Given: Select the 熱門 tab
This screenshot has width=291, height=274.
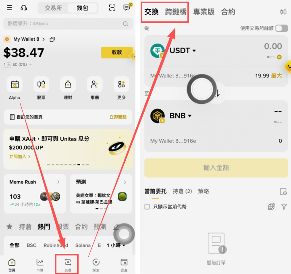Looking at the screenshot, I should click(44, 227).
